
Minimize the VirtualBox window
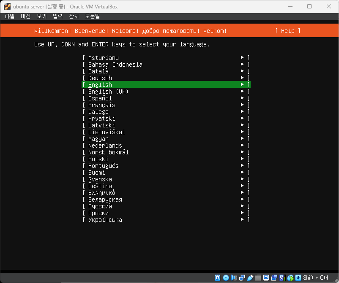click(290, 6)
